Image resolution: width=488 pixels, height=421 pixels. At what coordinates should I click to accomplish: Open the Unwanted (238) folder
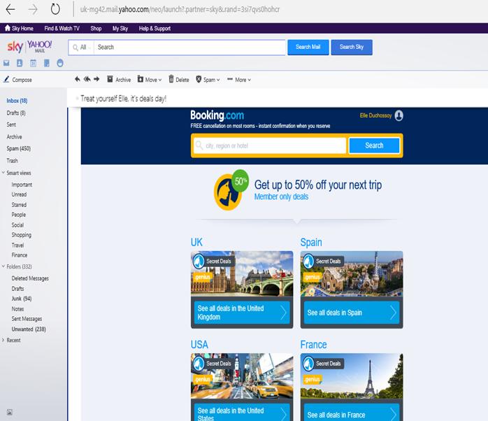tap(29, 329)
